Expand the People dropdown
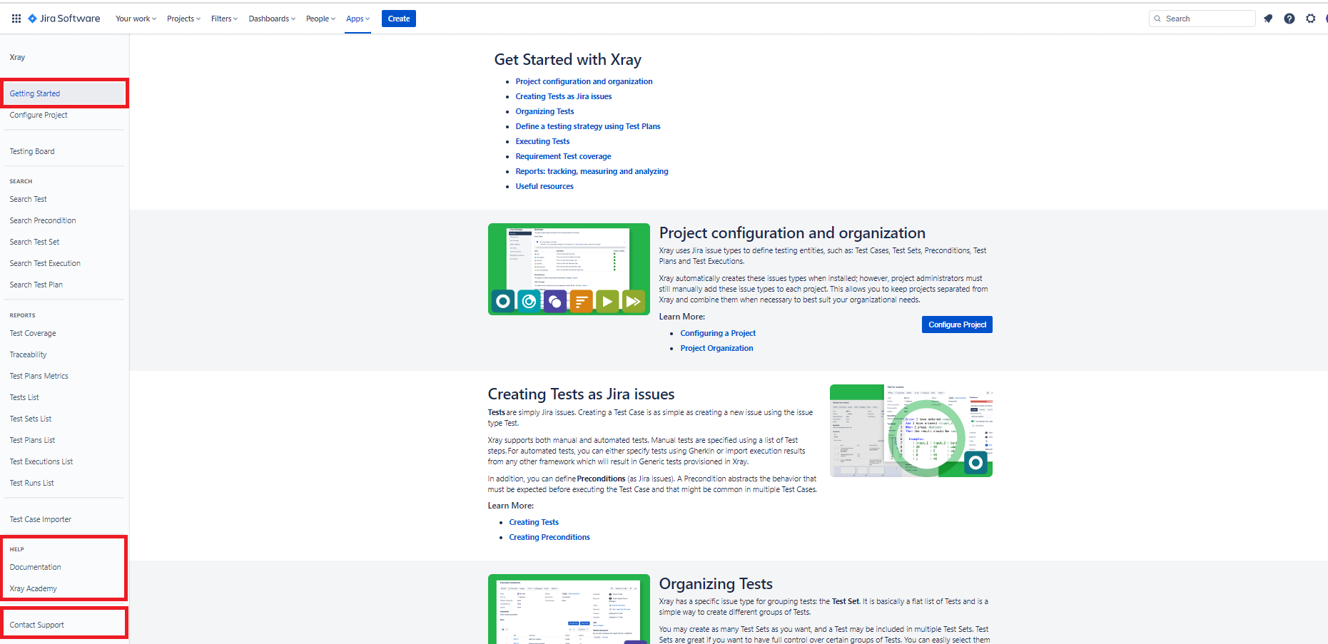Image resolution: width=1328 pixels, height=644 pixels. coord(320,19)
